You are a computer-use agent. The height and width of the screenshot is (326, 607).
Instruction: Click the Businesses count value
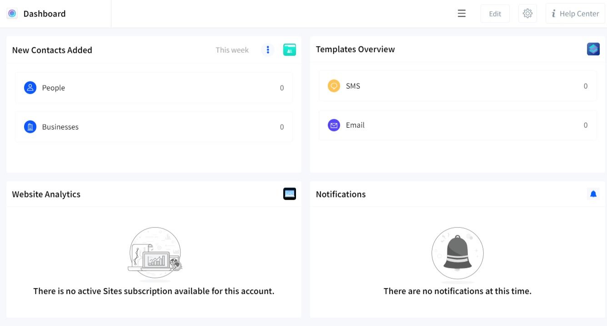[282, 127]
